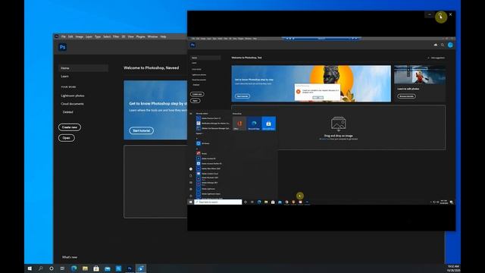This screenshot has height=273, width=485.
Task: Click Cortana circle on outer taskbar
Action: (52, 268)
